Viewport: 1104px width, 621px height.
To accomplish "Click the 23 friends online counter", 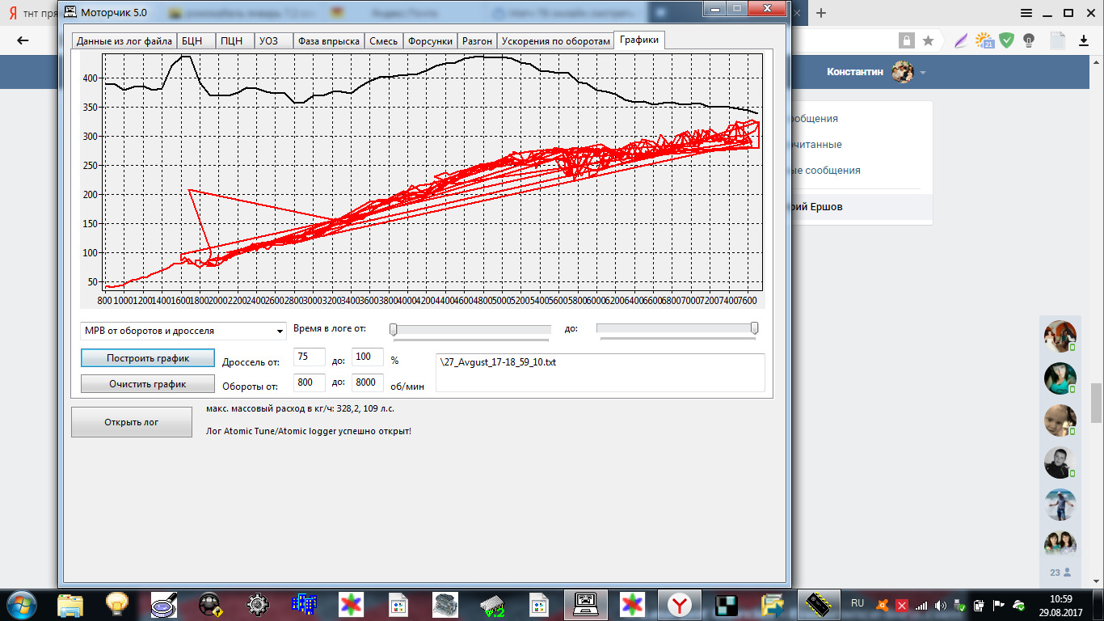I will click(x=1060, y=572).
